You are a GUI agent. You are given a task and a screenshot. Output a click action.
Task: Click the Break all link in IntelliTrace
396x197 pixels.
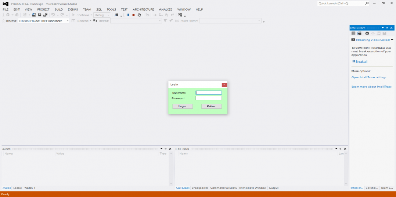click(362, 61)
